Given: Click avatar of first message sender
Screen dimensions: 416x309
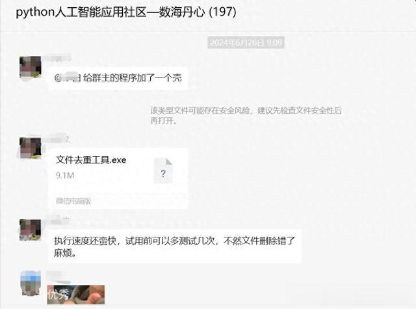Looking at the screenshot, I should pos(31,67).
